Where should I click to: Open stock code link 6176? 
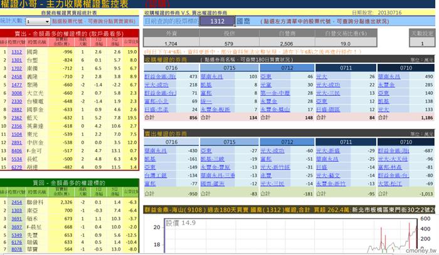click(x=16, y=242)
